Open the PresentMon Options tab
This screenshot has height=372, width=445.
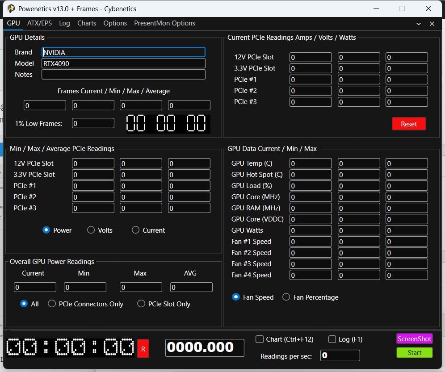[164, 23]
